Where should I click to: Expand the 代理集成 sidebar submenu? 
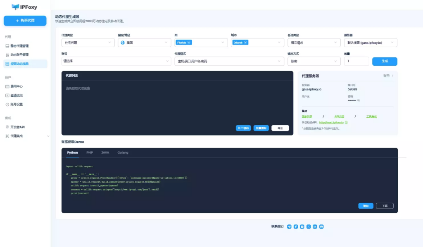pos(48,136)
